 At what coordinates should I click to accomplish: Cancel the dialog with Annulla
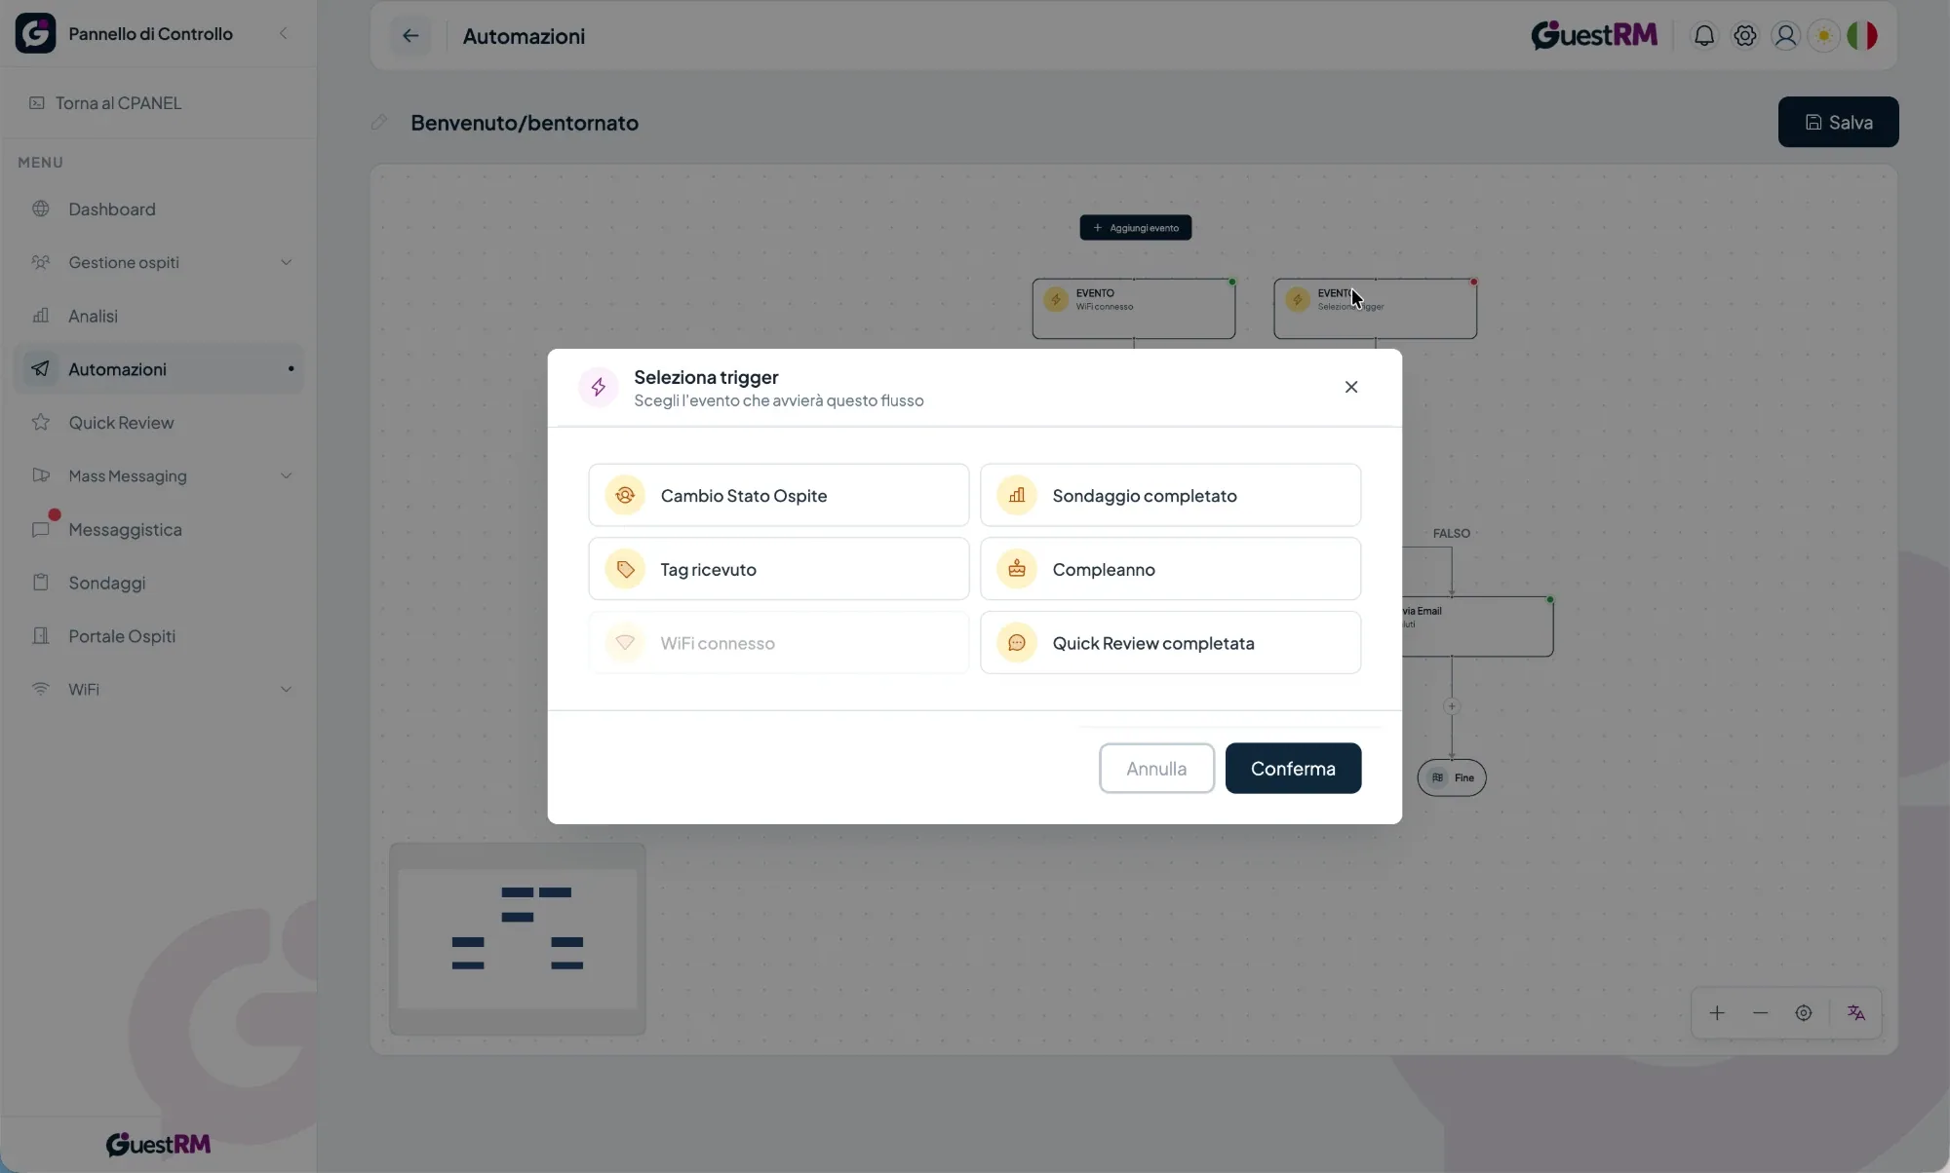coord(1156,769)
